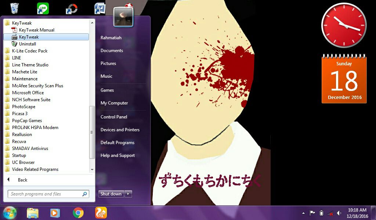This screenshot has width=376, height=220.
Task: Collapse the KeyTweak folder
Action: click(22, 23)
